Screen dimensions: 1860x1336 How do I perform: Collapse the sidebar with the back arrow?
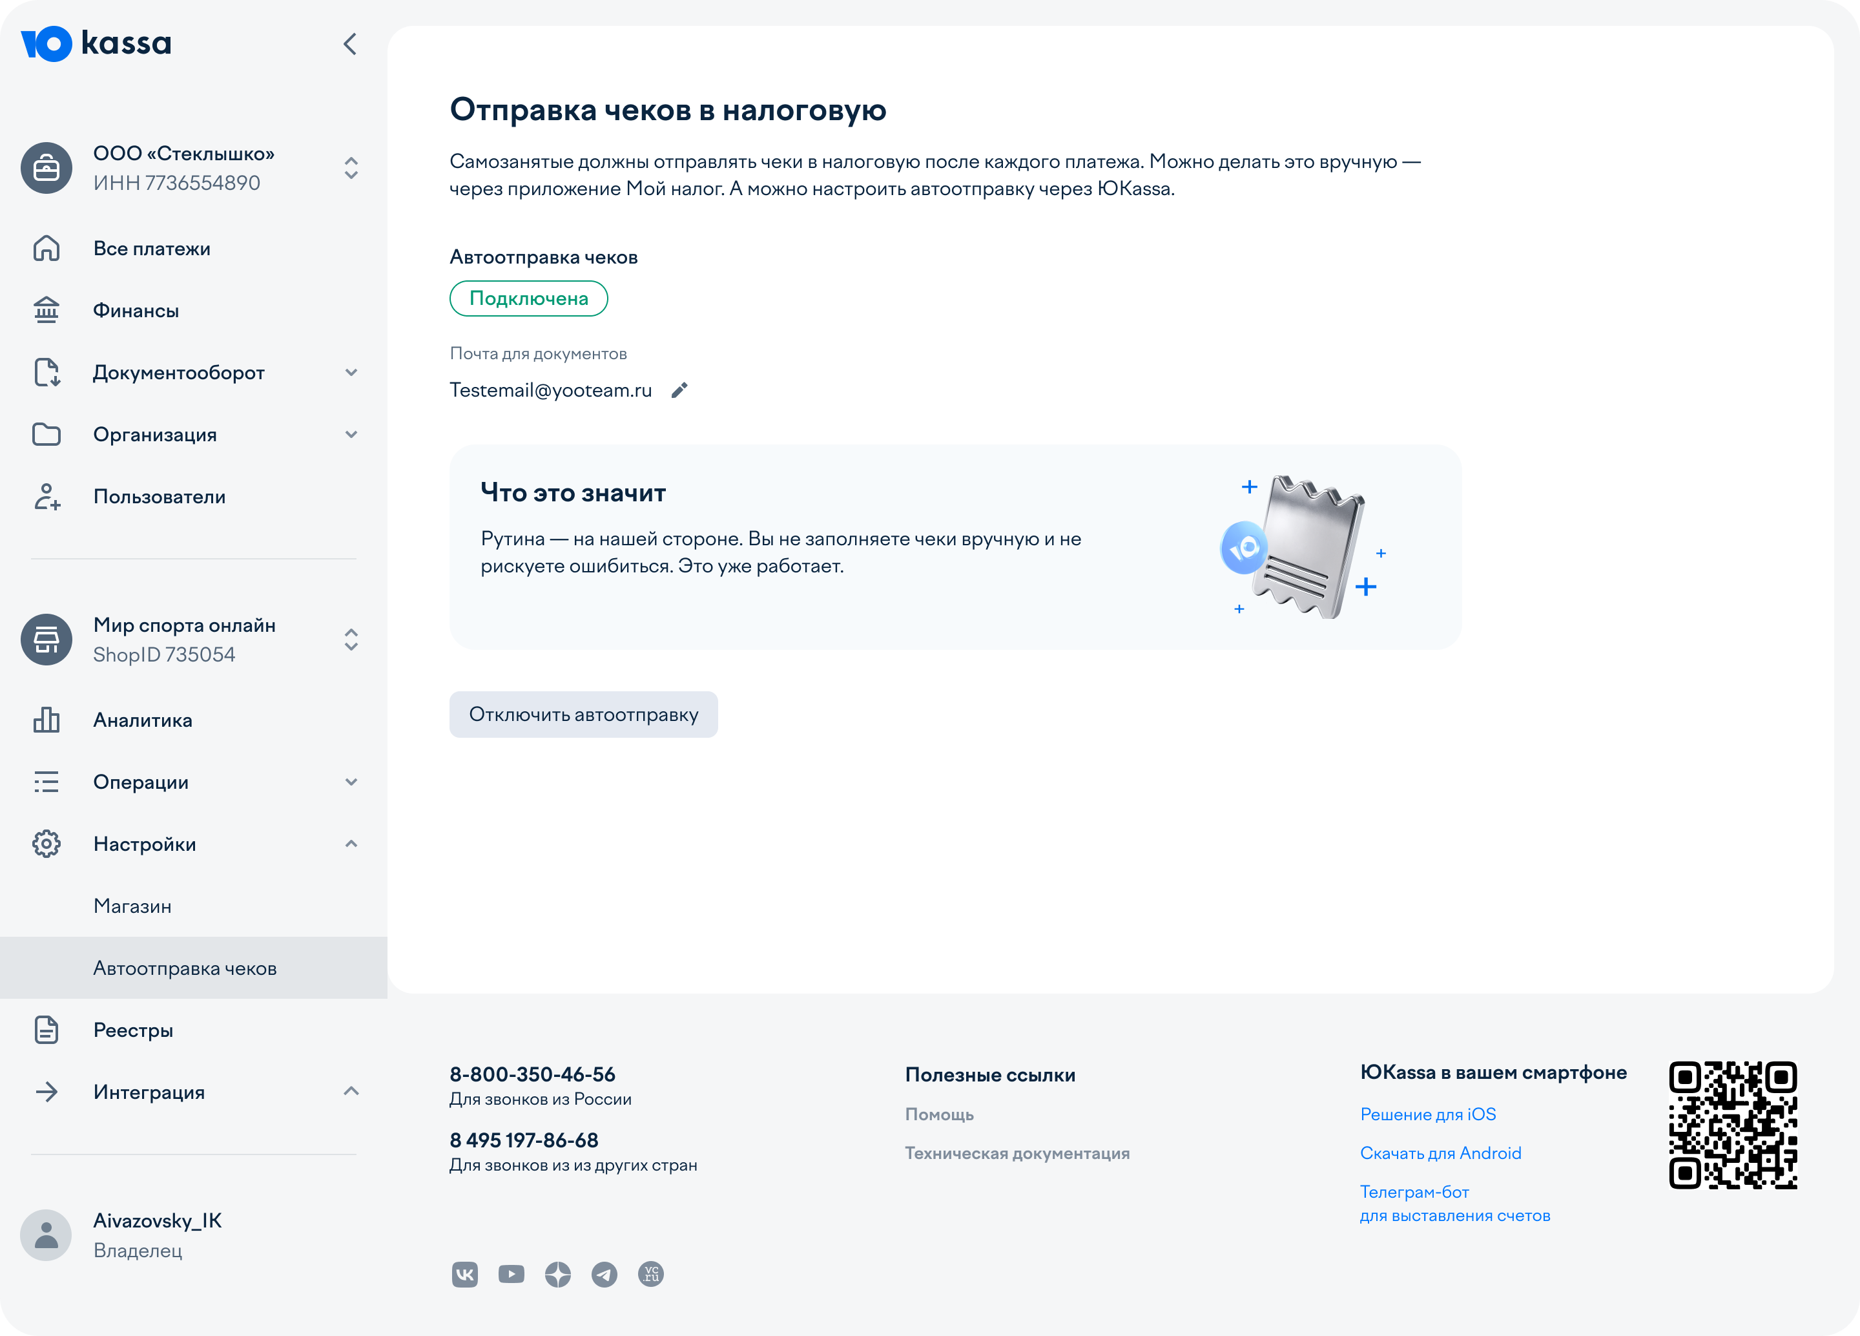click(350, 45)
